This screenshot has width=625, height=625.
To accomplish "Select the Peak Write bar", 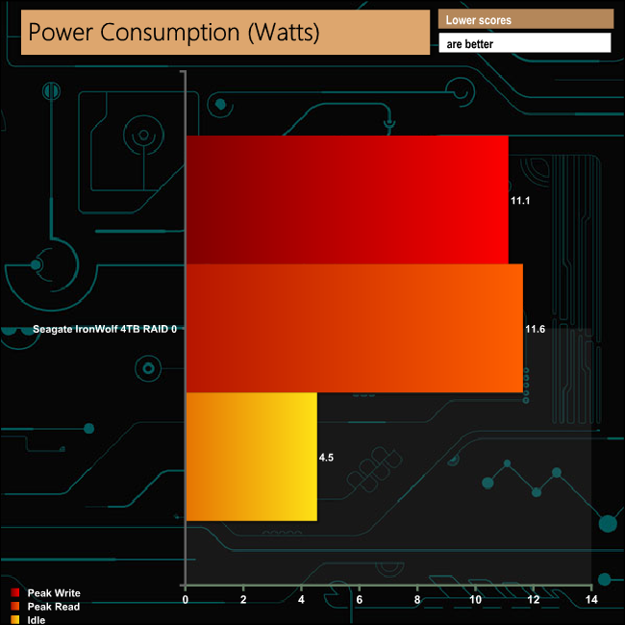I will 347,200.
